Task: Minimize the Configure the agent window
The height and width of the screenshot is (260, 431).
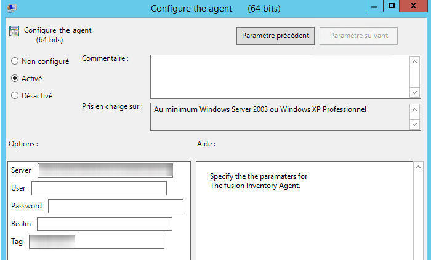Action: tap(374, 6)
